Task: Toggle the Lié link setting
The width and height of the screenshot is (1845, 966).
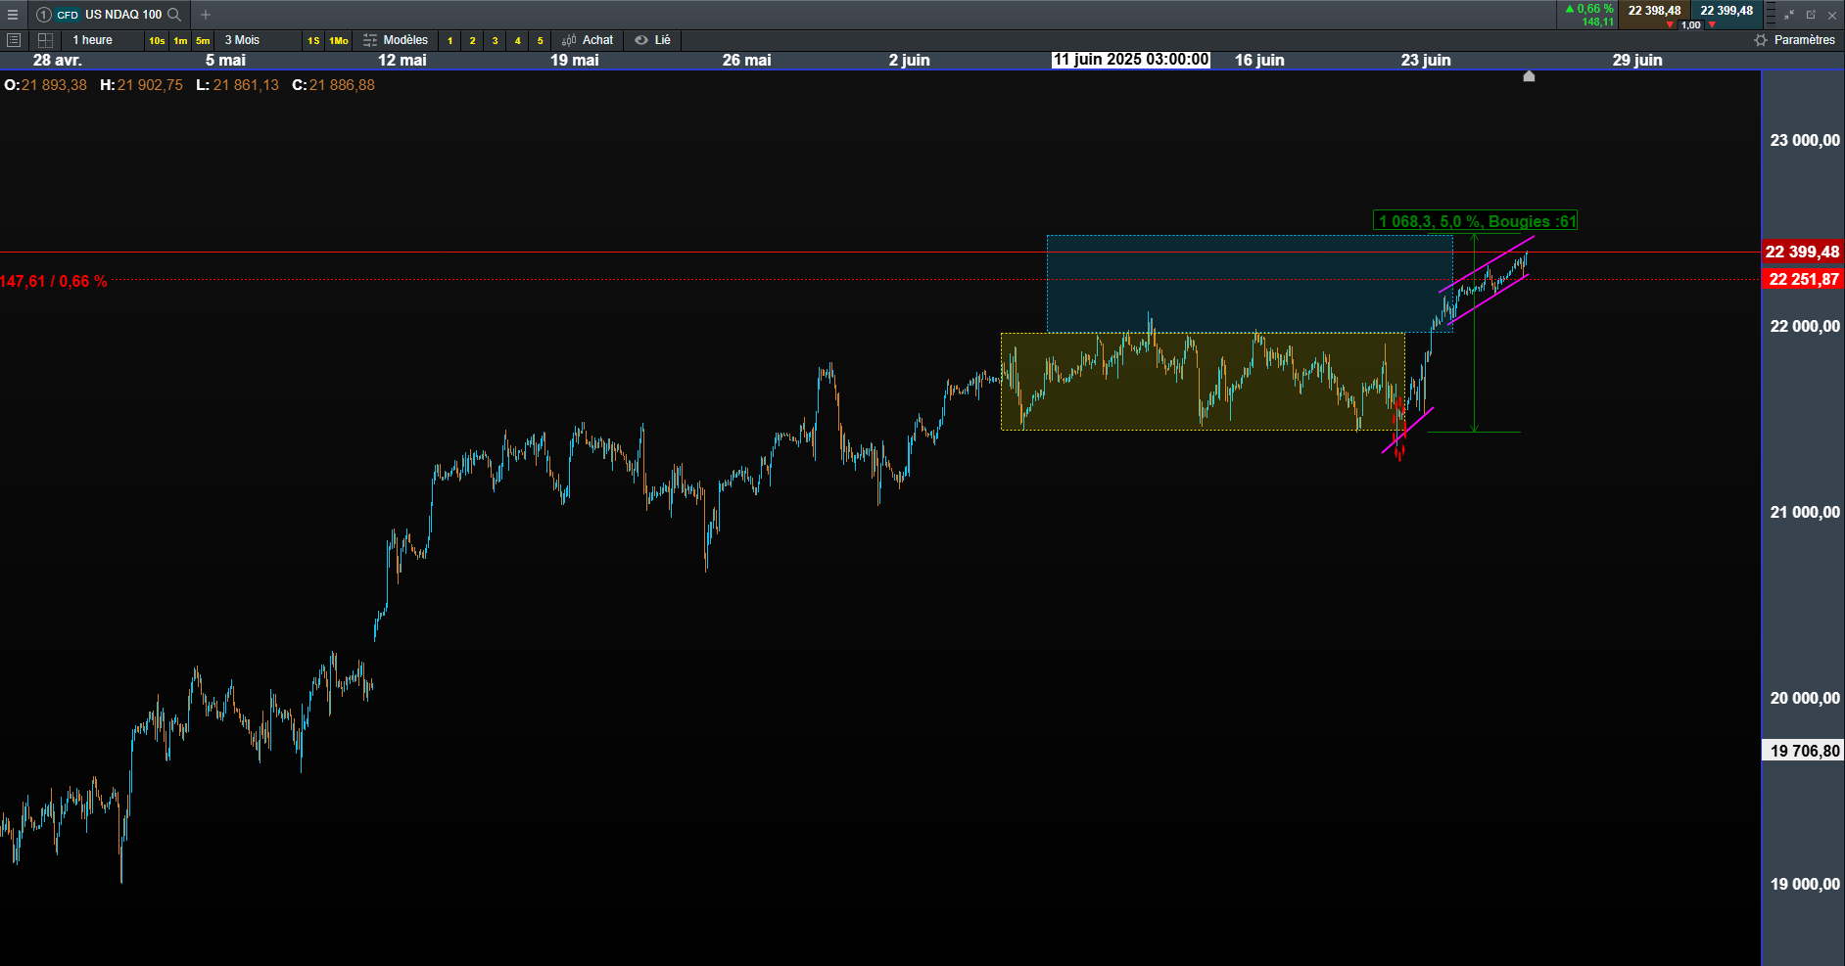Action: tap(663, 40)
